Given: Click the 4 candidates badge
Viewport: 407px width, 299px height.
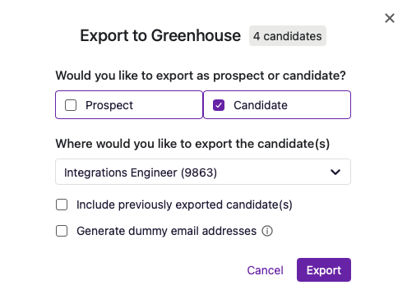Looking at the screenshot, I should (288, 36).
